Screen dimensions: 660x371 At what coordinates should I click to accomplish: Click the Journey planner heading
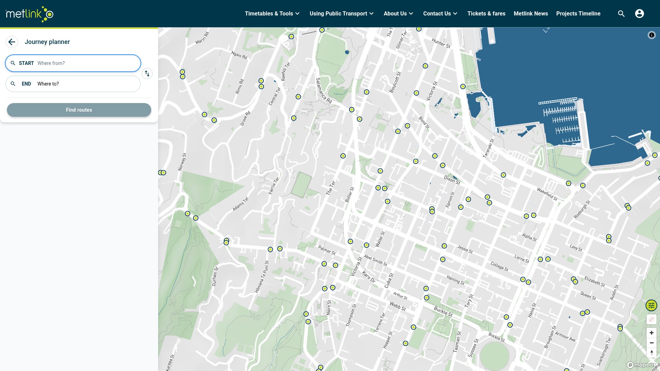47,42
